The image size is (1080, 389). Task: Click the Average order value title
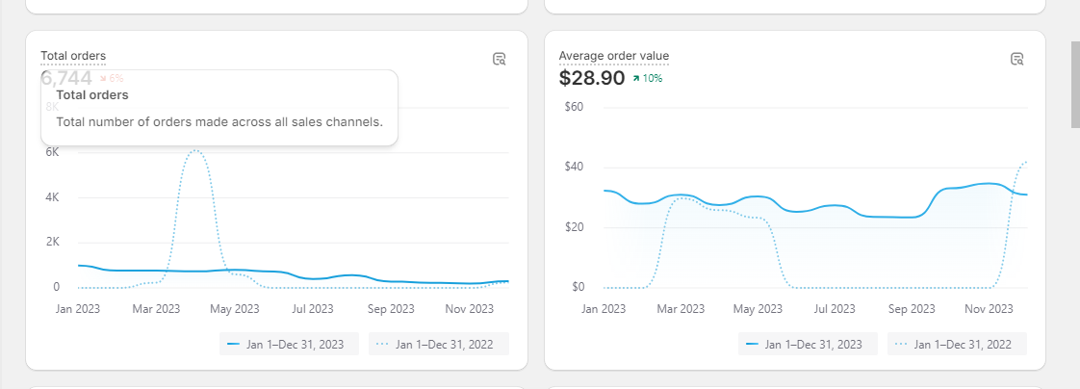pos(614,56)
